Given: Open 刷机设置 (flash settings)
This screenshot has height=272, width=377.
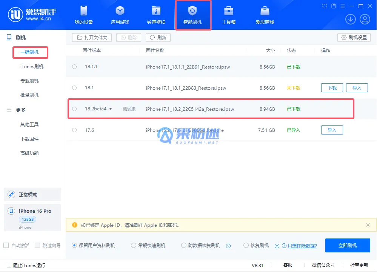Looking at the screenshot, I should click(354, 37).
